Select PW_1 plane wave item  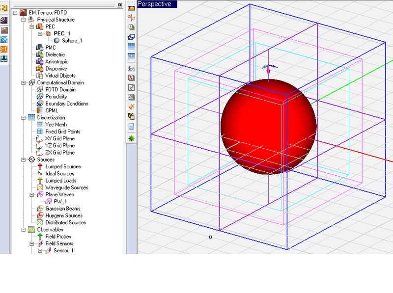[x=60, y=202]
